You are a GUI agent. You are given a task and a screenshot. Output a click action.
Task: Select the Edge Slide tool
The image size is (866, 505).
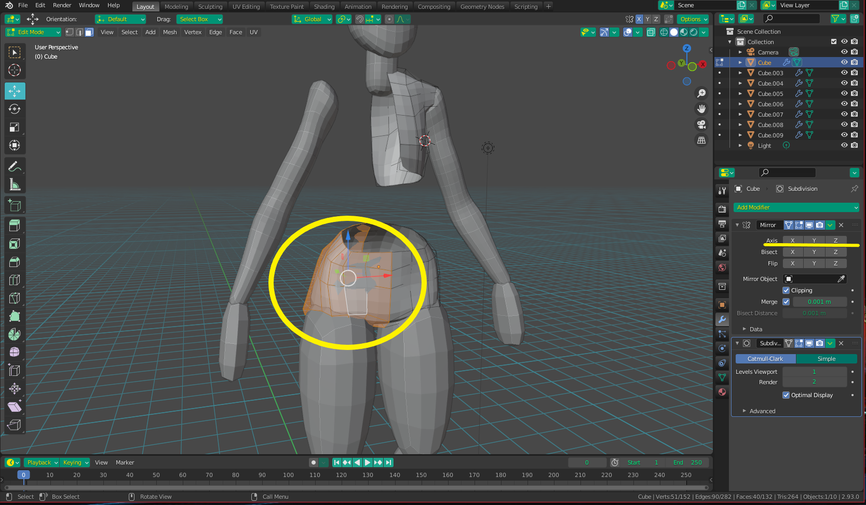(x=15, y=371)
